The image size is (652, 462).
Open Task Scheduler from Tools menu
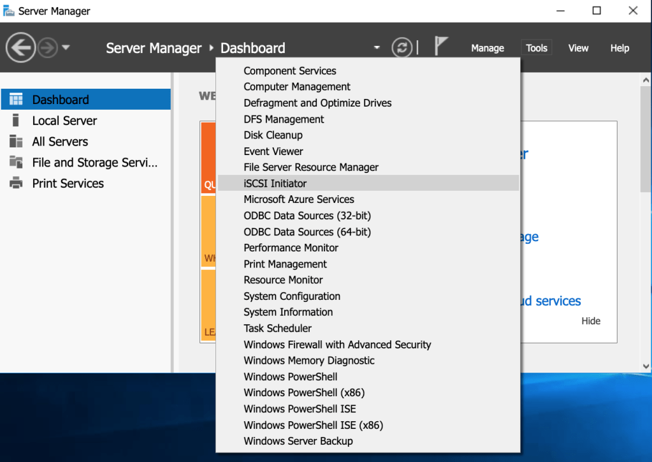(x=277, y=328)
